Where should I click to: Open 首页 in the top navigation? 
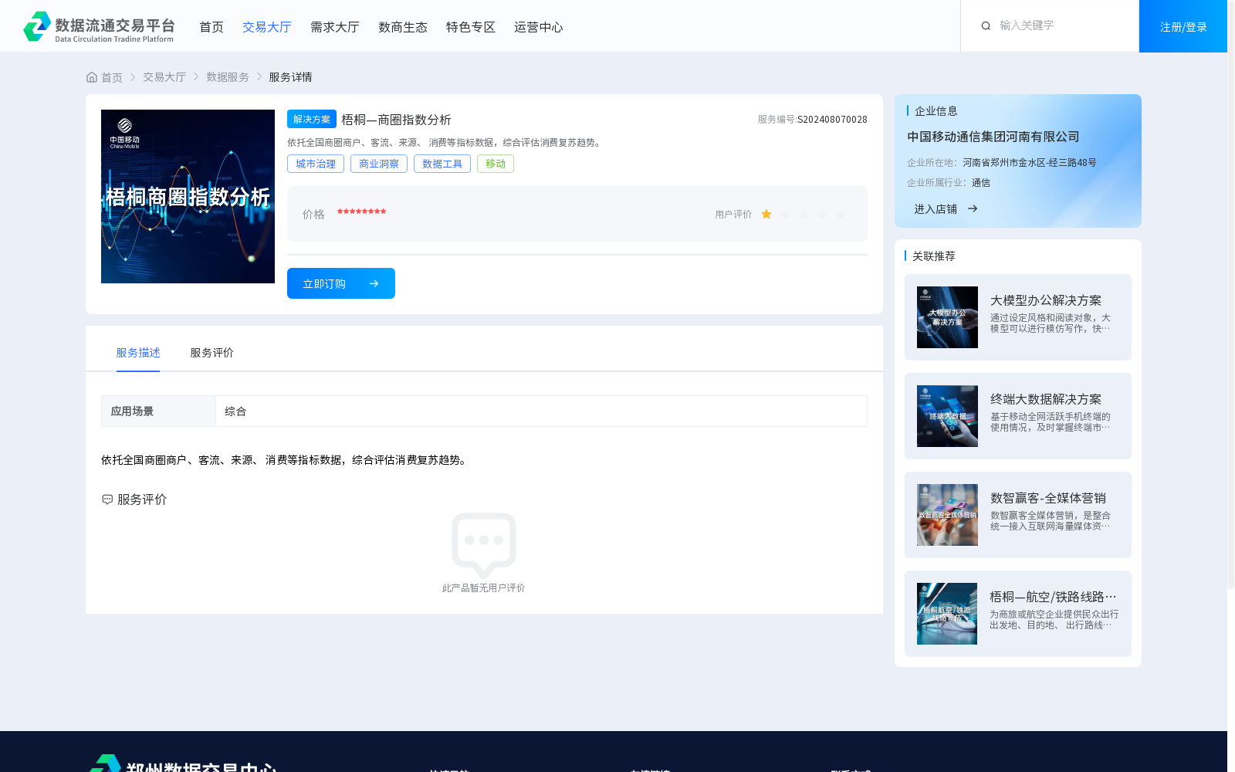click(211, 27)
